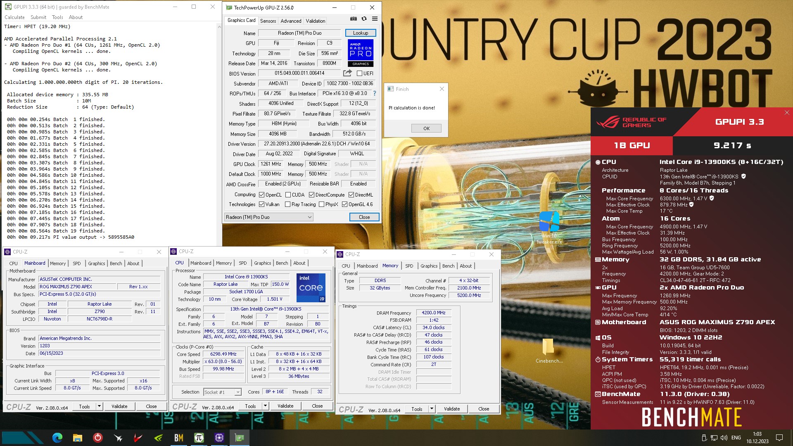Click the ENG language indicator
The width and height of the screenshot is (793, 446).
click(736, 438)
